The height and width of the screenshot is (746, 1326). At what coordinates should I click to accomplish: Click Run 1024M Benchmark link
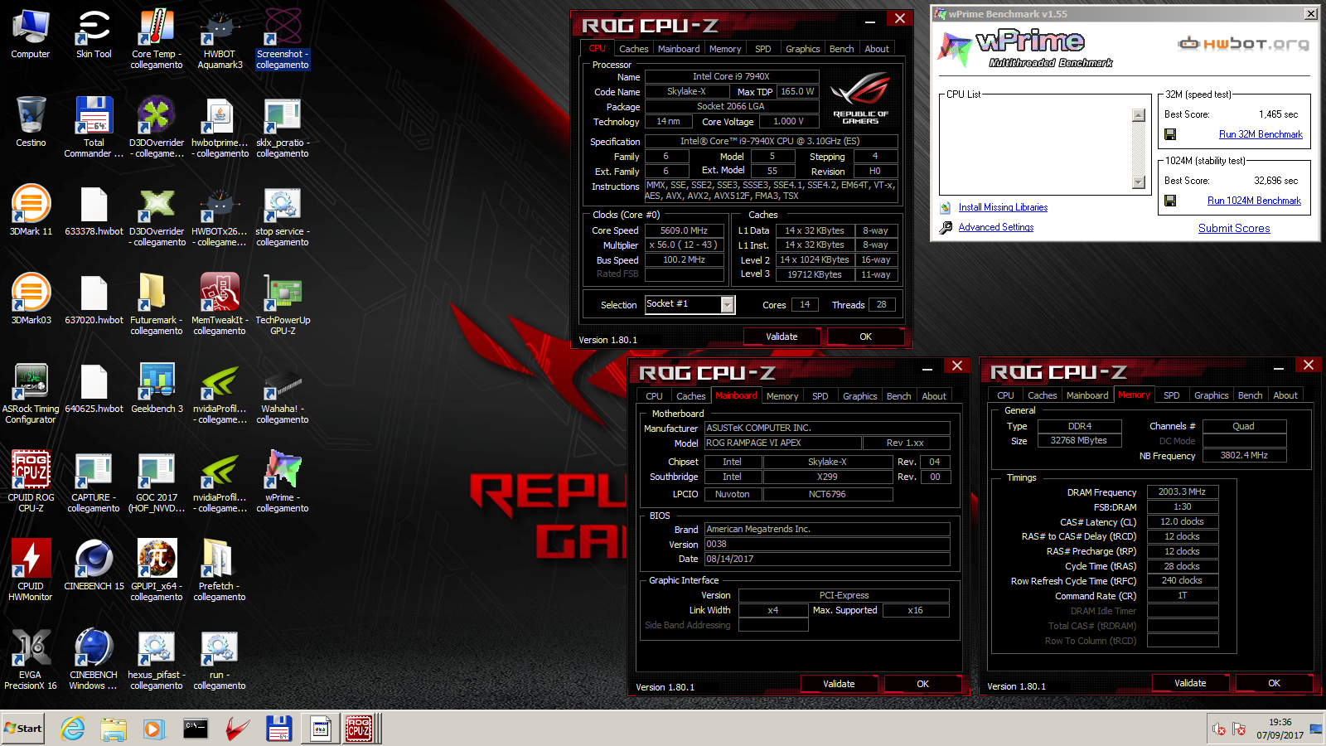(x=1254, y=201)
